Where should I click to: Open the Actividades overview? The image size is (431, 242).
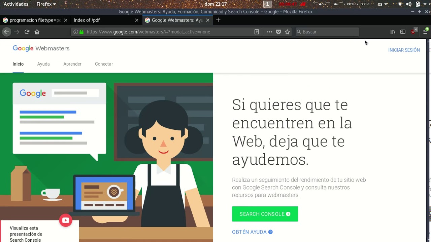(x=16, y=4)
